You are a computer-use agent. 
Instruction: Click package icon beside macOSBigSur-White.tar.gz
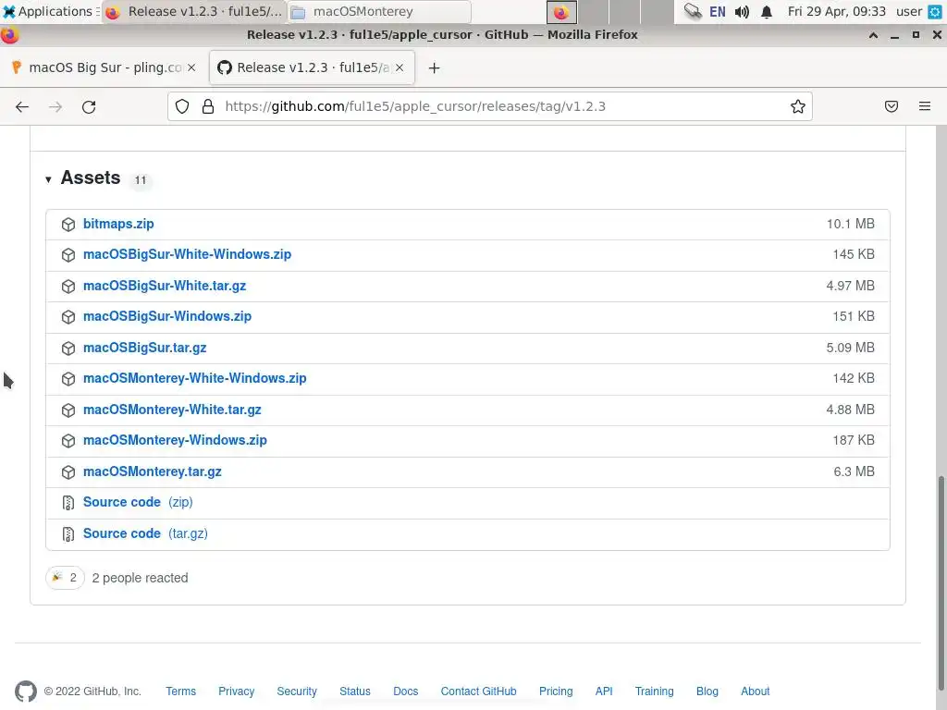[x=68, y=287]
